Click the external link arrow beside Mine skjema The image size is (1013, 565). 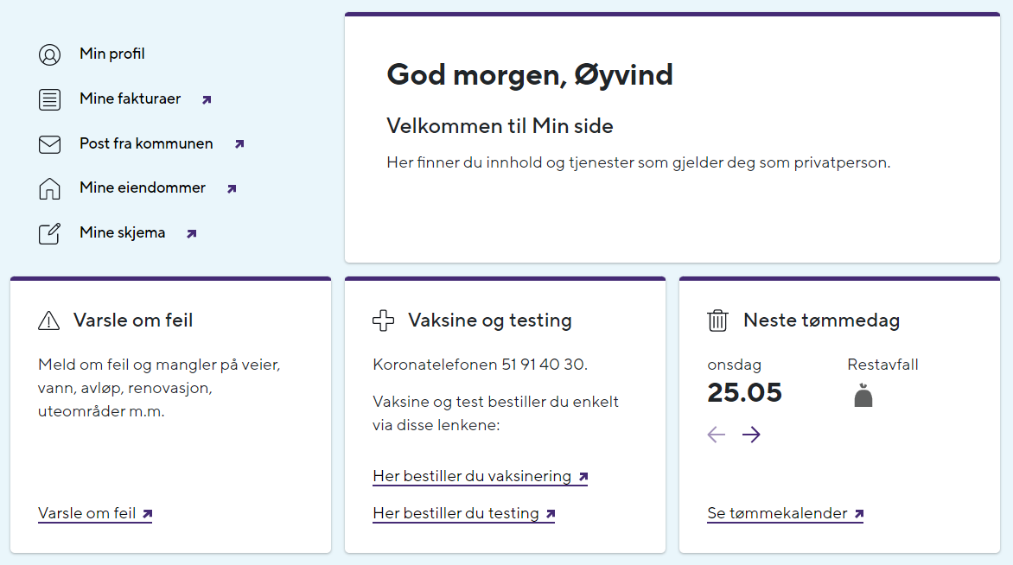point(191,232)
